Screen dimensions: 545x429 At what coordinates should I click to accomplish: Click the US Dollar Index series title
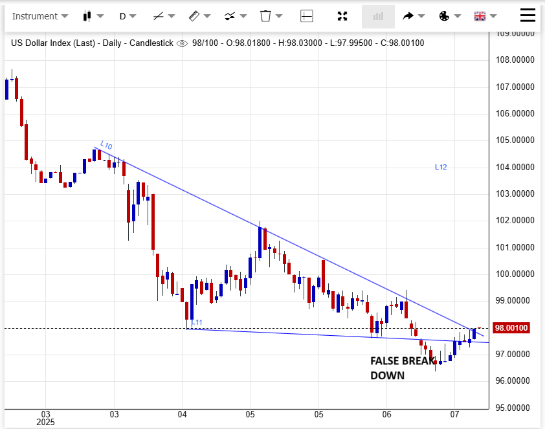pyautogui.click(x=92, y=43)
